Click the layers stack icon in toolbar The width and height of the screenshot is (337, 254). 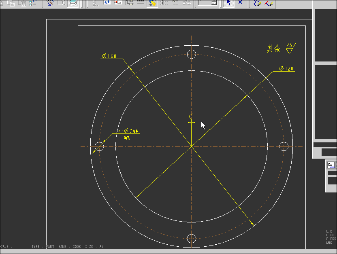point(73,3)
